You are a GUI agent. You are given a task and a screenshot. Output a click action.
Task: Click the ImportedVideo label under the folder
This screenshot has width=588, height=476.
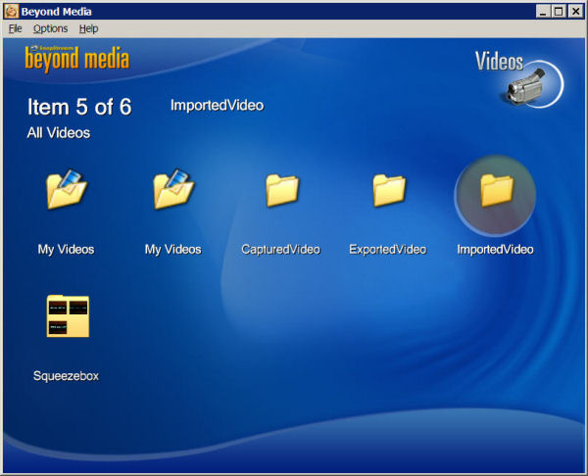tap(495, 249)
